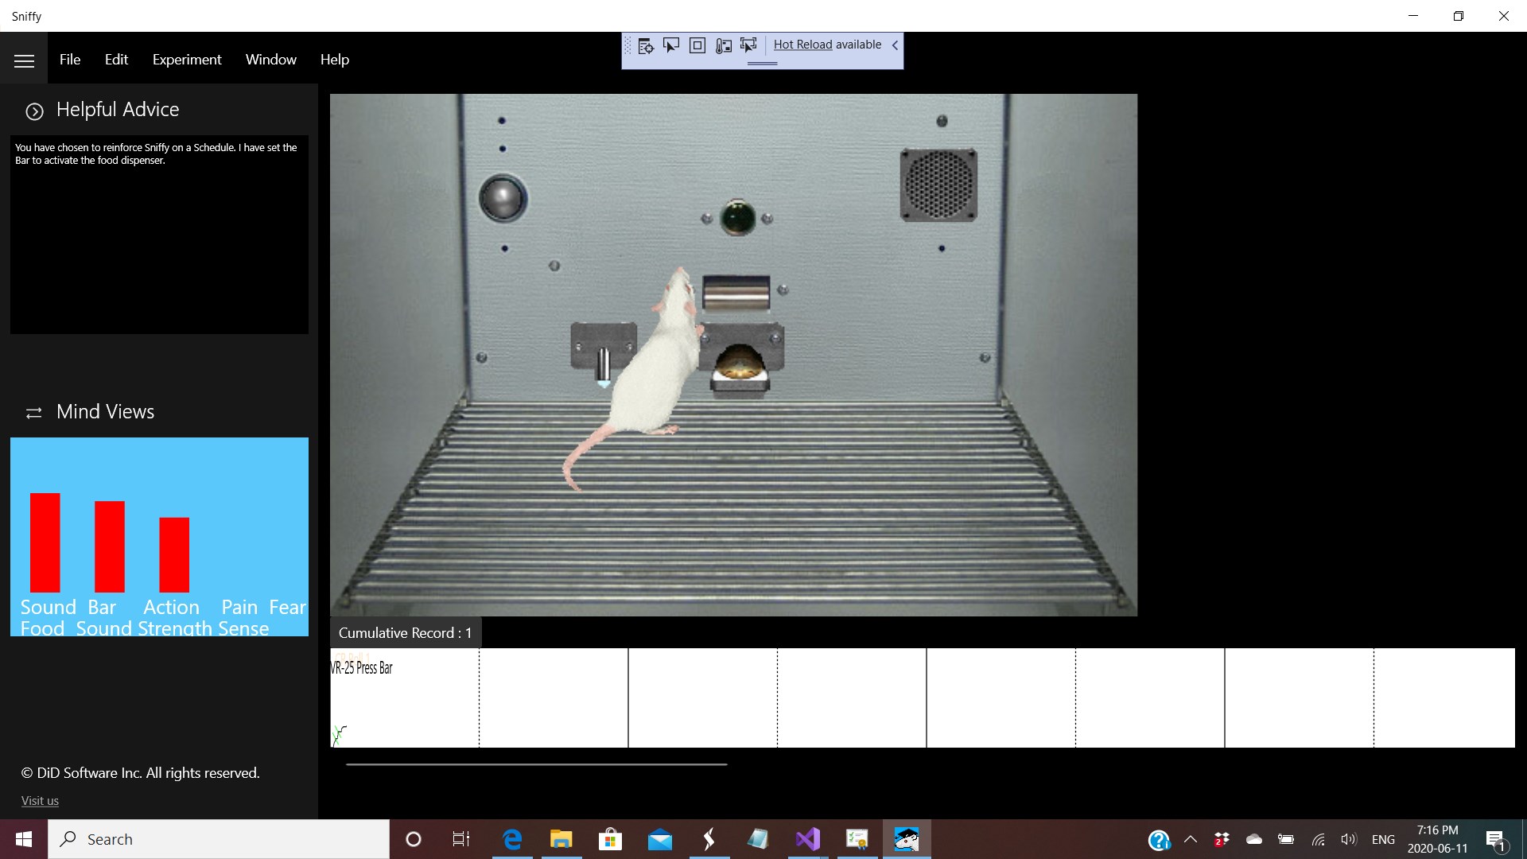Click Go to Live Visual Tree icon
Image resolution: width=1527 pixels, height=859 pixels.
click(x=646, y=45)
